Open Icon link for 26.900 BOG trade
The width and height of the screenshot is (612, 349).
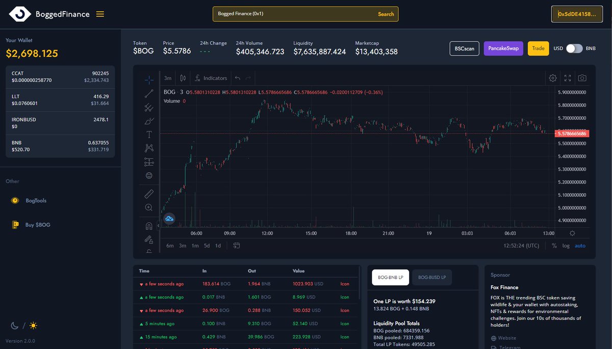345,310
